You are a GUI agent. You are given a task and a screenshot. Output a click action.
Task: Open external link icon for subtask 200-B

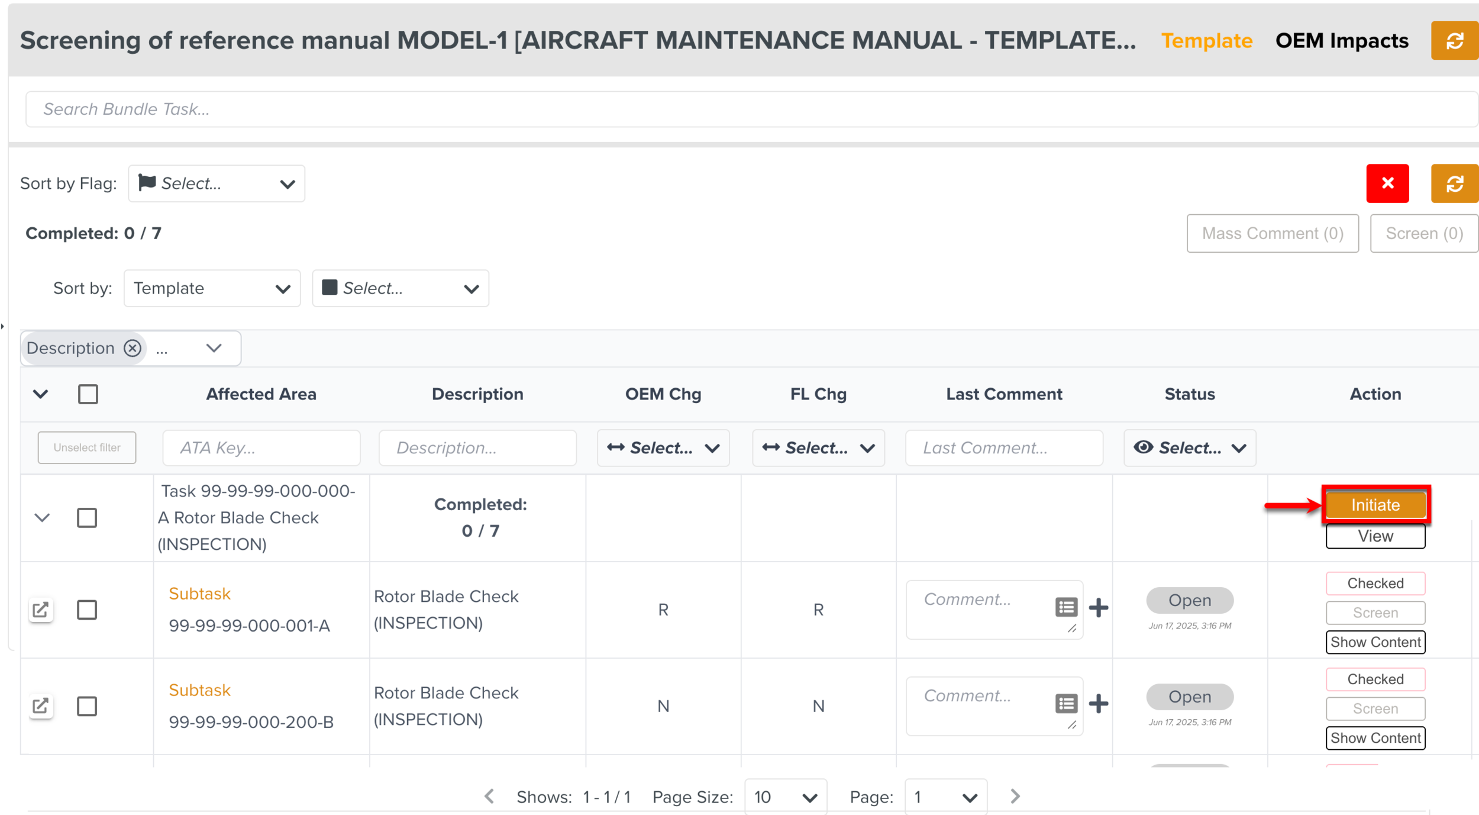tap(40, 706)
